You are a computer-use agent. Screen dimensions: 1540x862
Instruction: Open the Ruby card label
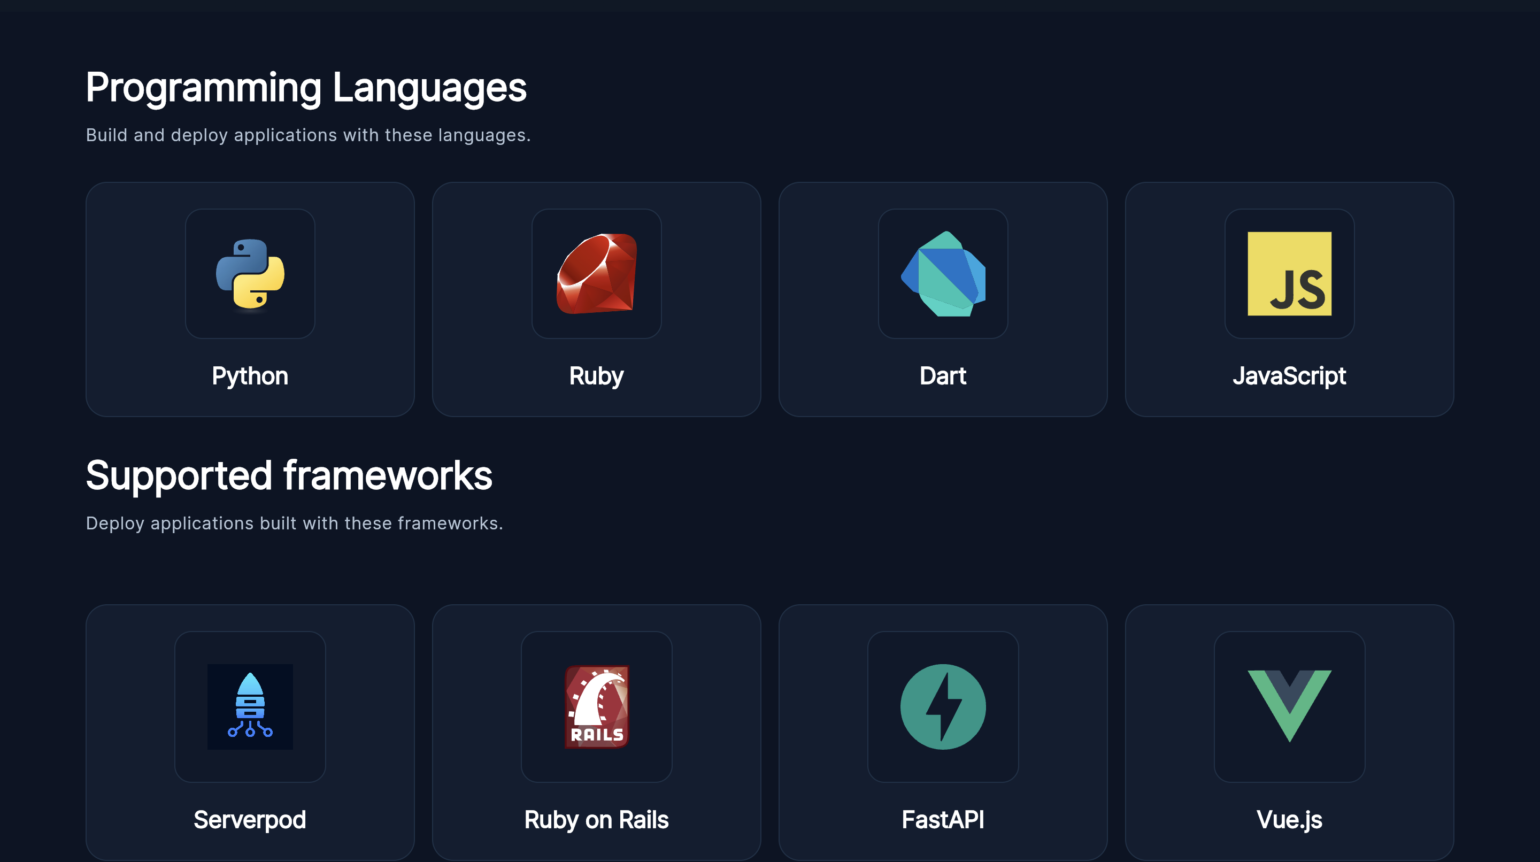(596, 376)
